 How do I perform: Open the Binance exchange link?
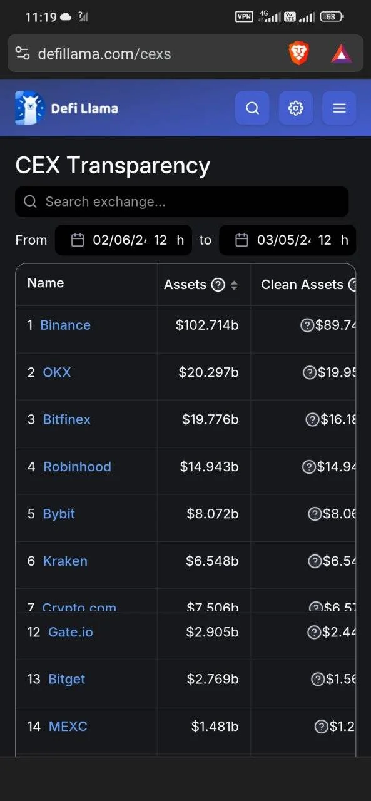65,325
